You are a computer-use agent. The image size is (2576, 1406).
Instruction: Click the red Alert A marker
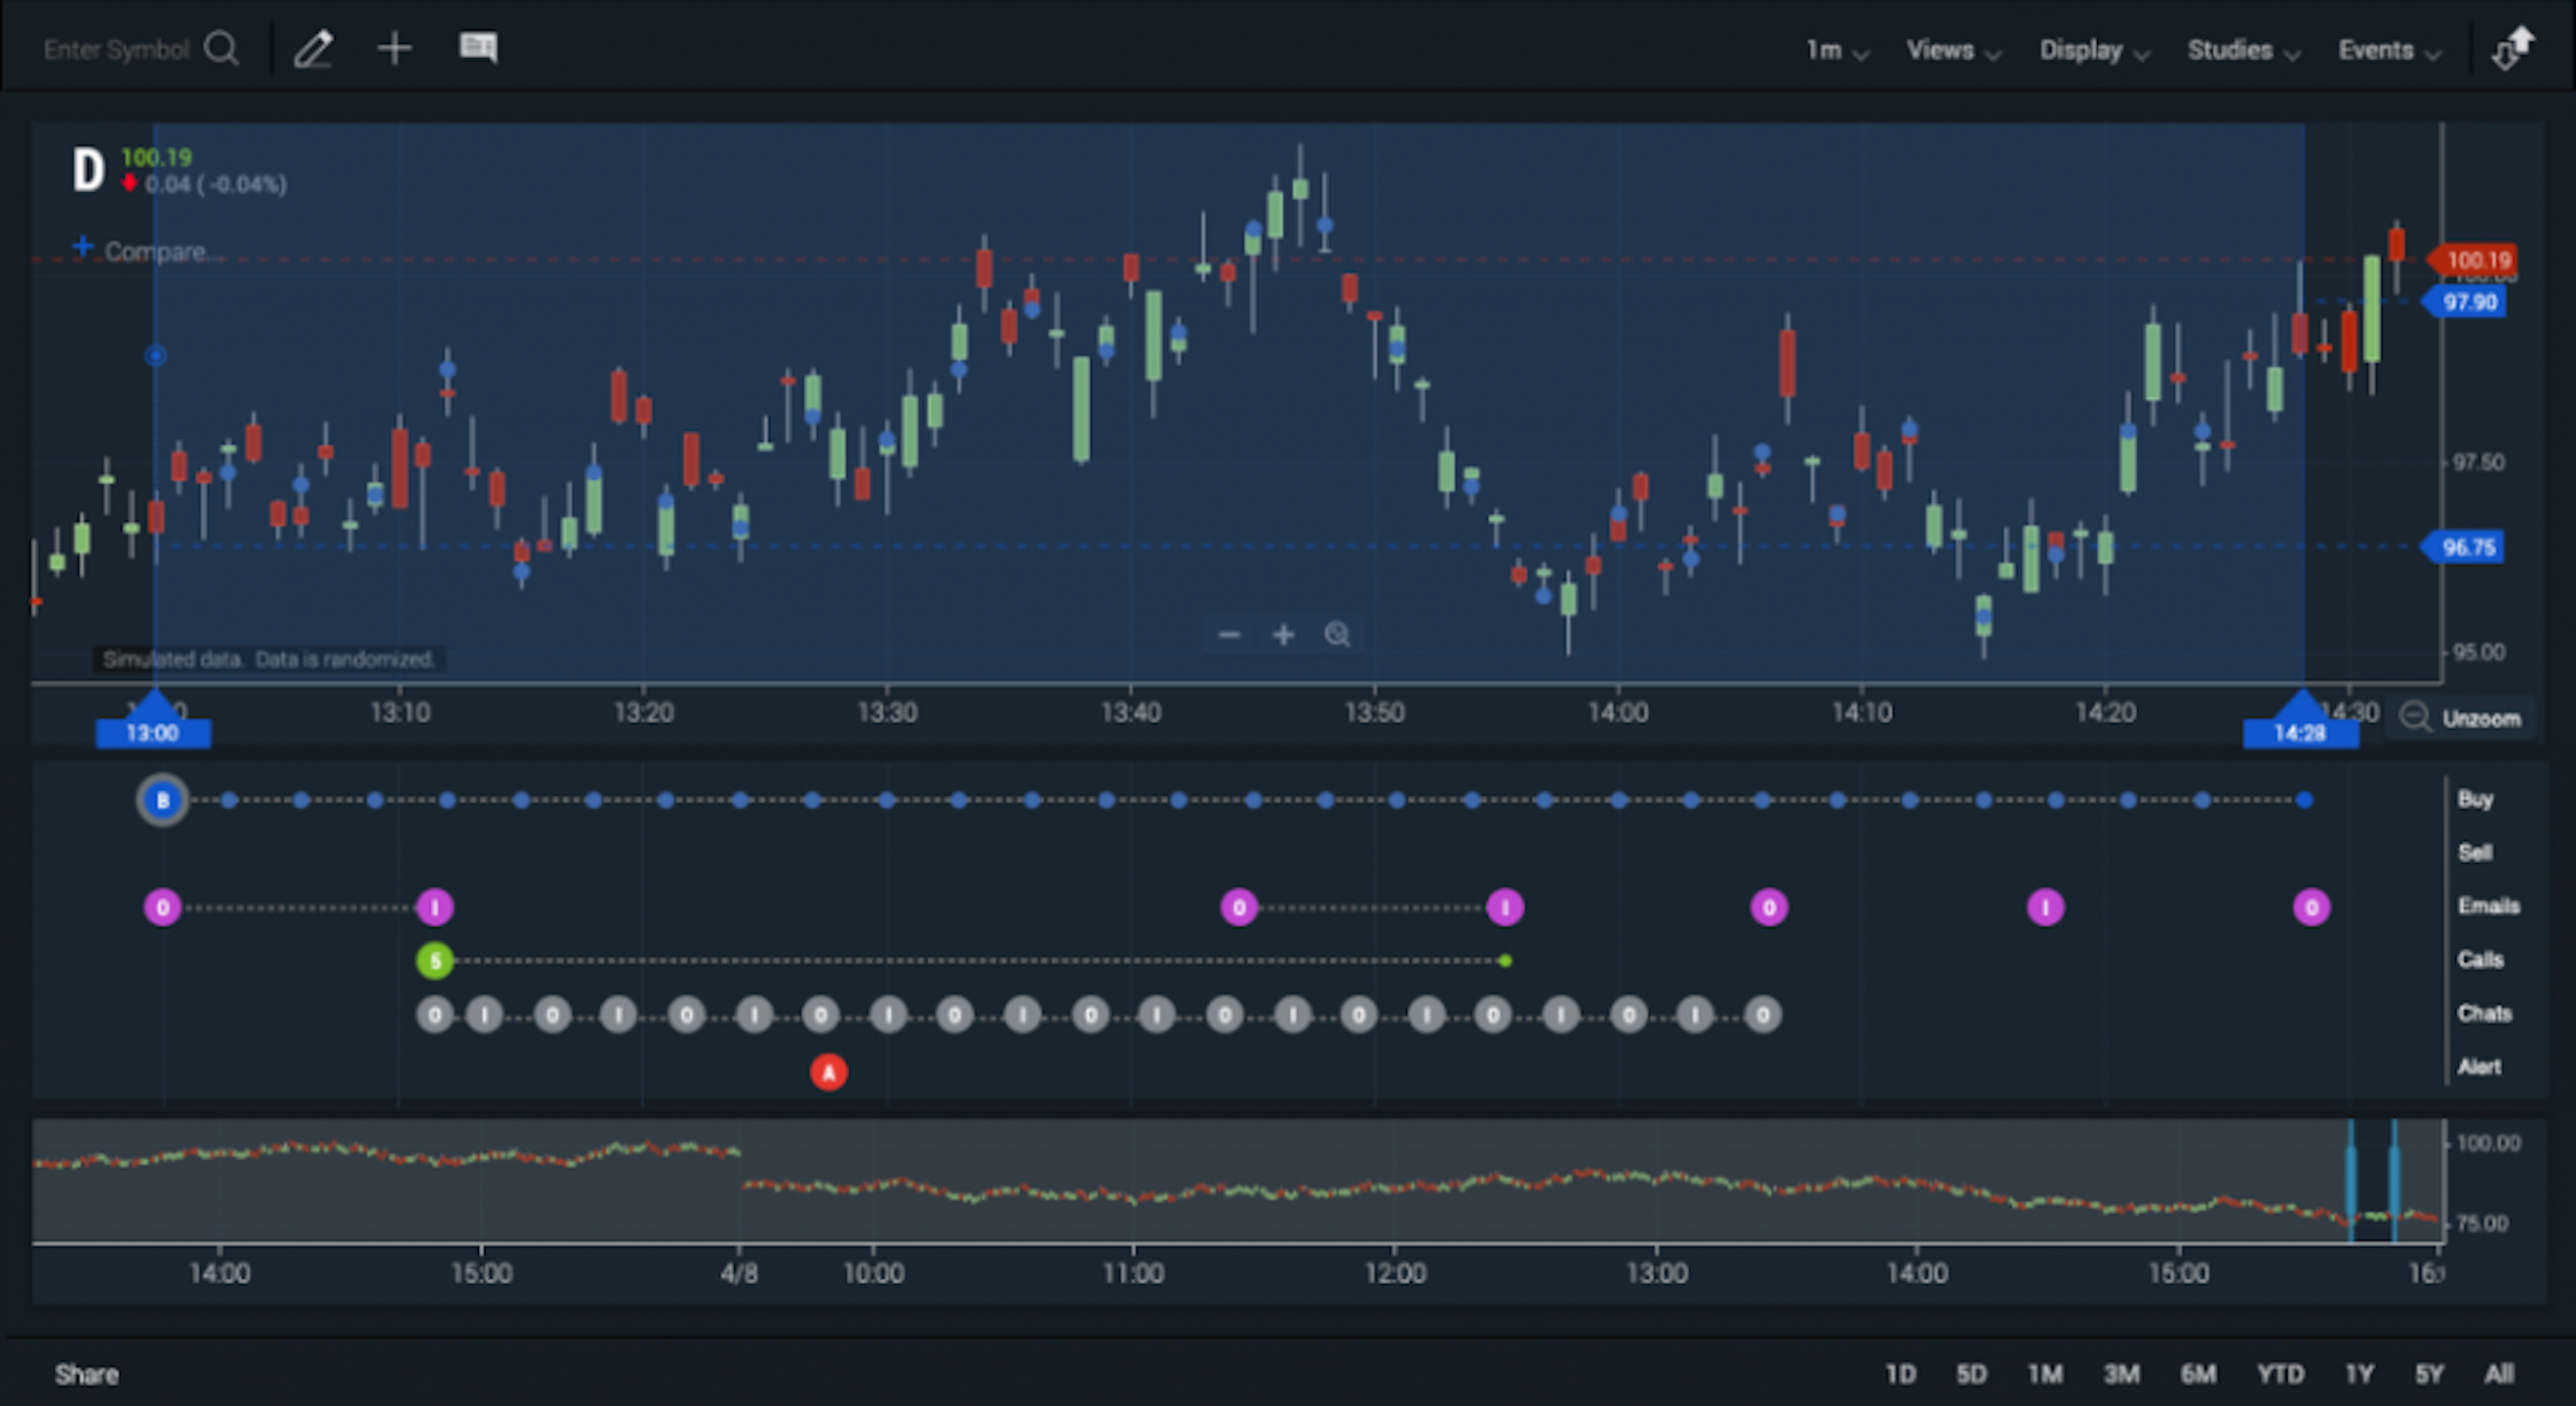[828, 1072]
